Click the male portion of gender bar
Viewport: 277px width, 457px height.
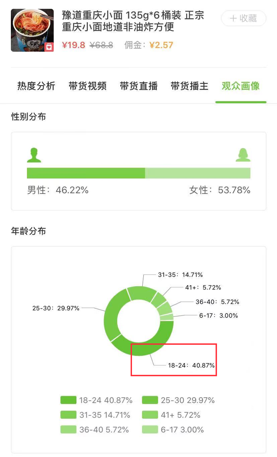pyautogui.click(x=86, y=173)
